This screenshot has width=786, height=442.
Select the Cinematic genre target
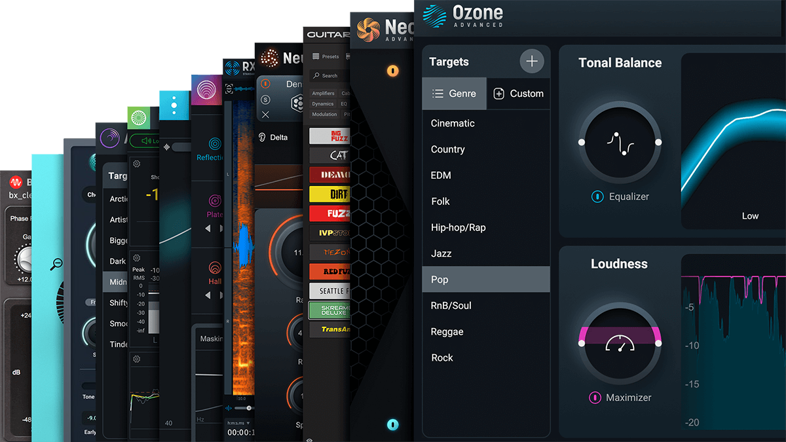click(486, 123)
